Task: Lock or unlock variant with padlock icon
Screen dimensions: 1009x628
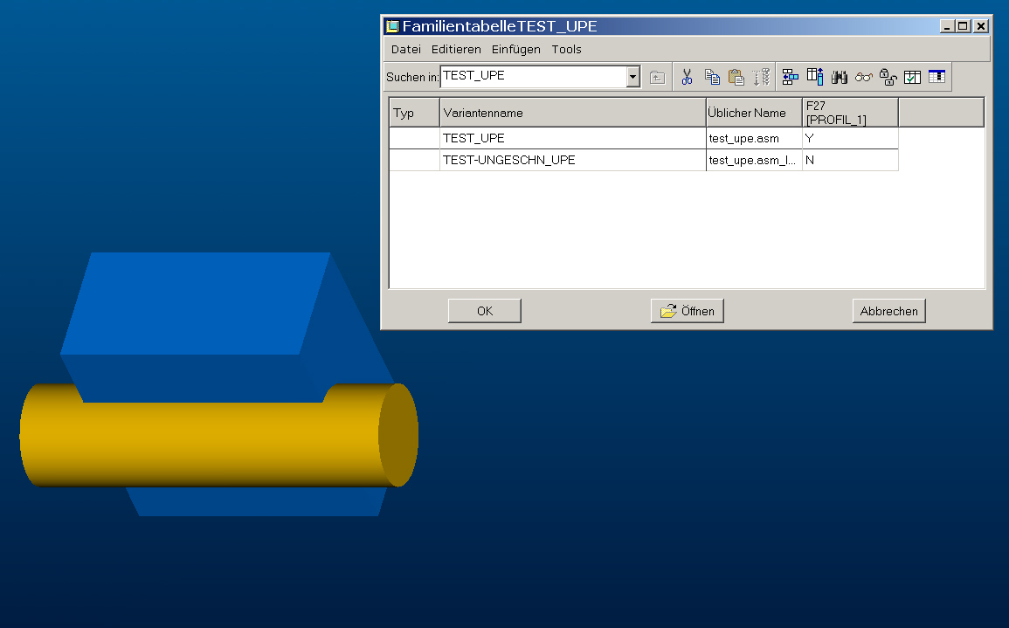Action: (x=888, y=77)
